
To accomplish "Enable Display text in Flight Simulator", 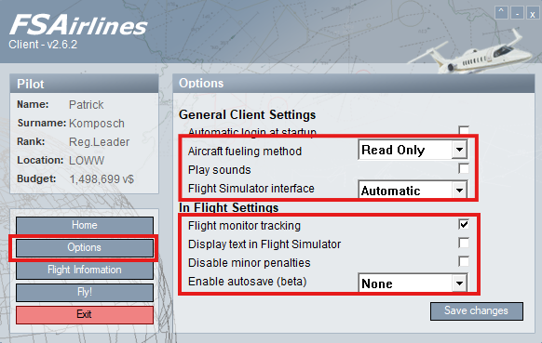I will [x=464, y=243].
